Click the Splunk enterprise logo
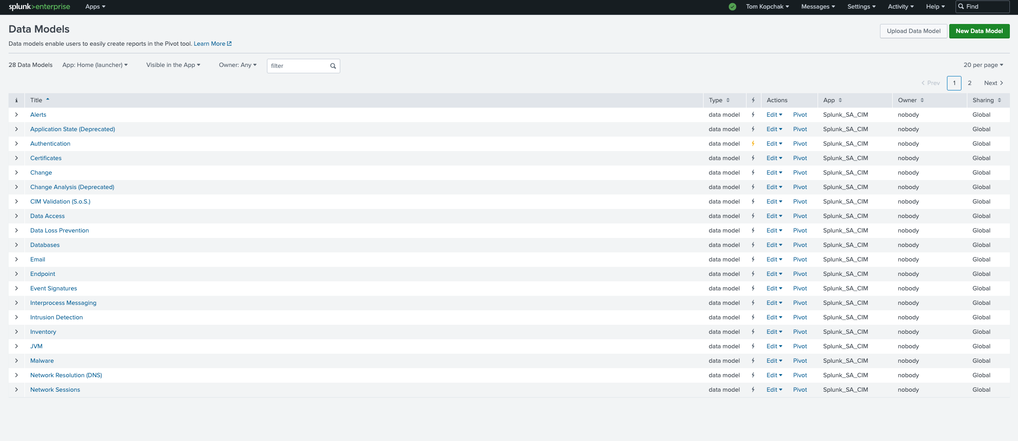Image resolution: width=1018 pixels, height=441 pixels. 39,7
